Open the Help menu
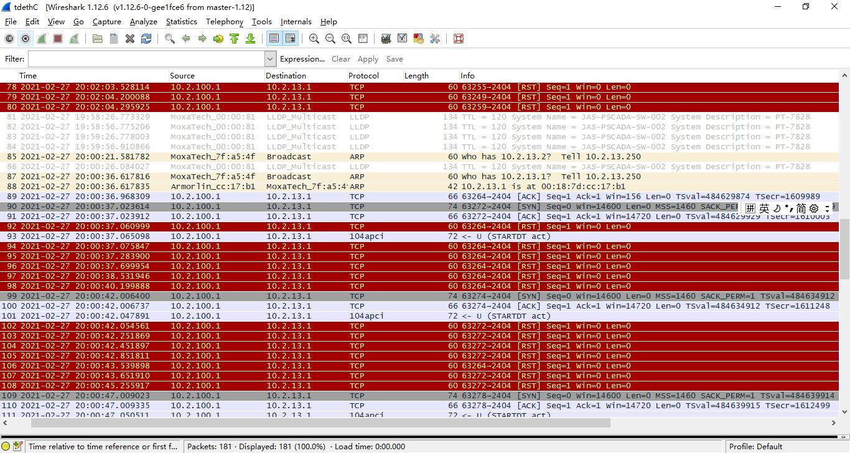 pos(329,21)
